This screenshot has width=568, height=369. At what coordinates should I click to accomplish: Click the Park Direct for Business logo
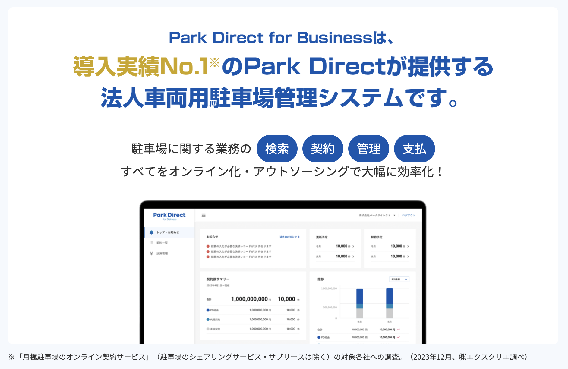169,216
